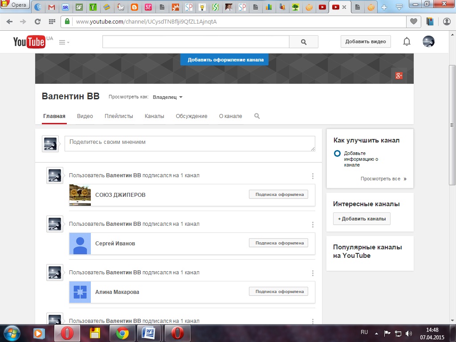Viewport: 456px width, 342px height.
Task: Switch to the lightbulb icon tab
Action: (x=202, y=7)
